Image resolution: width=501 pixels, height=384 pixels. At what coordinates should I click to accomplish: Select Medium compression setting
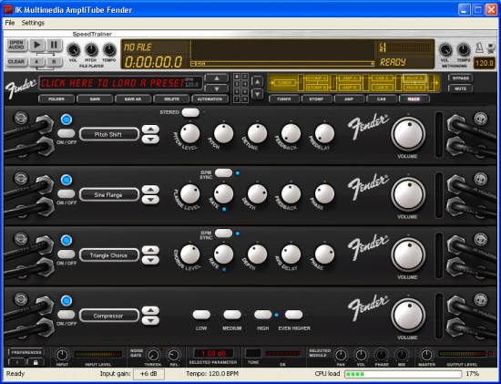click(x=232, y=315)
